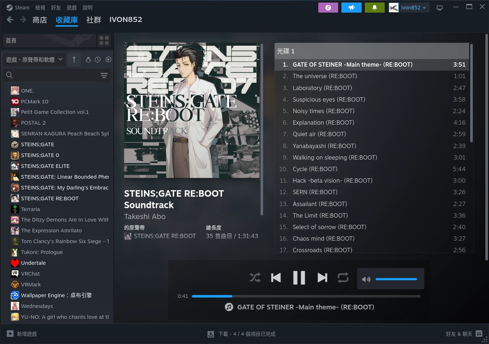This screenshot has width=489, height=344.
Task: Switch to the 商店 tab
Action: pyautogui.click(x=40, y=20)
